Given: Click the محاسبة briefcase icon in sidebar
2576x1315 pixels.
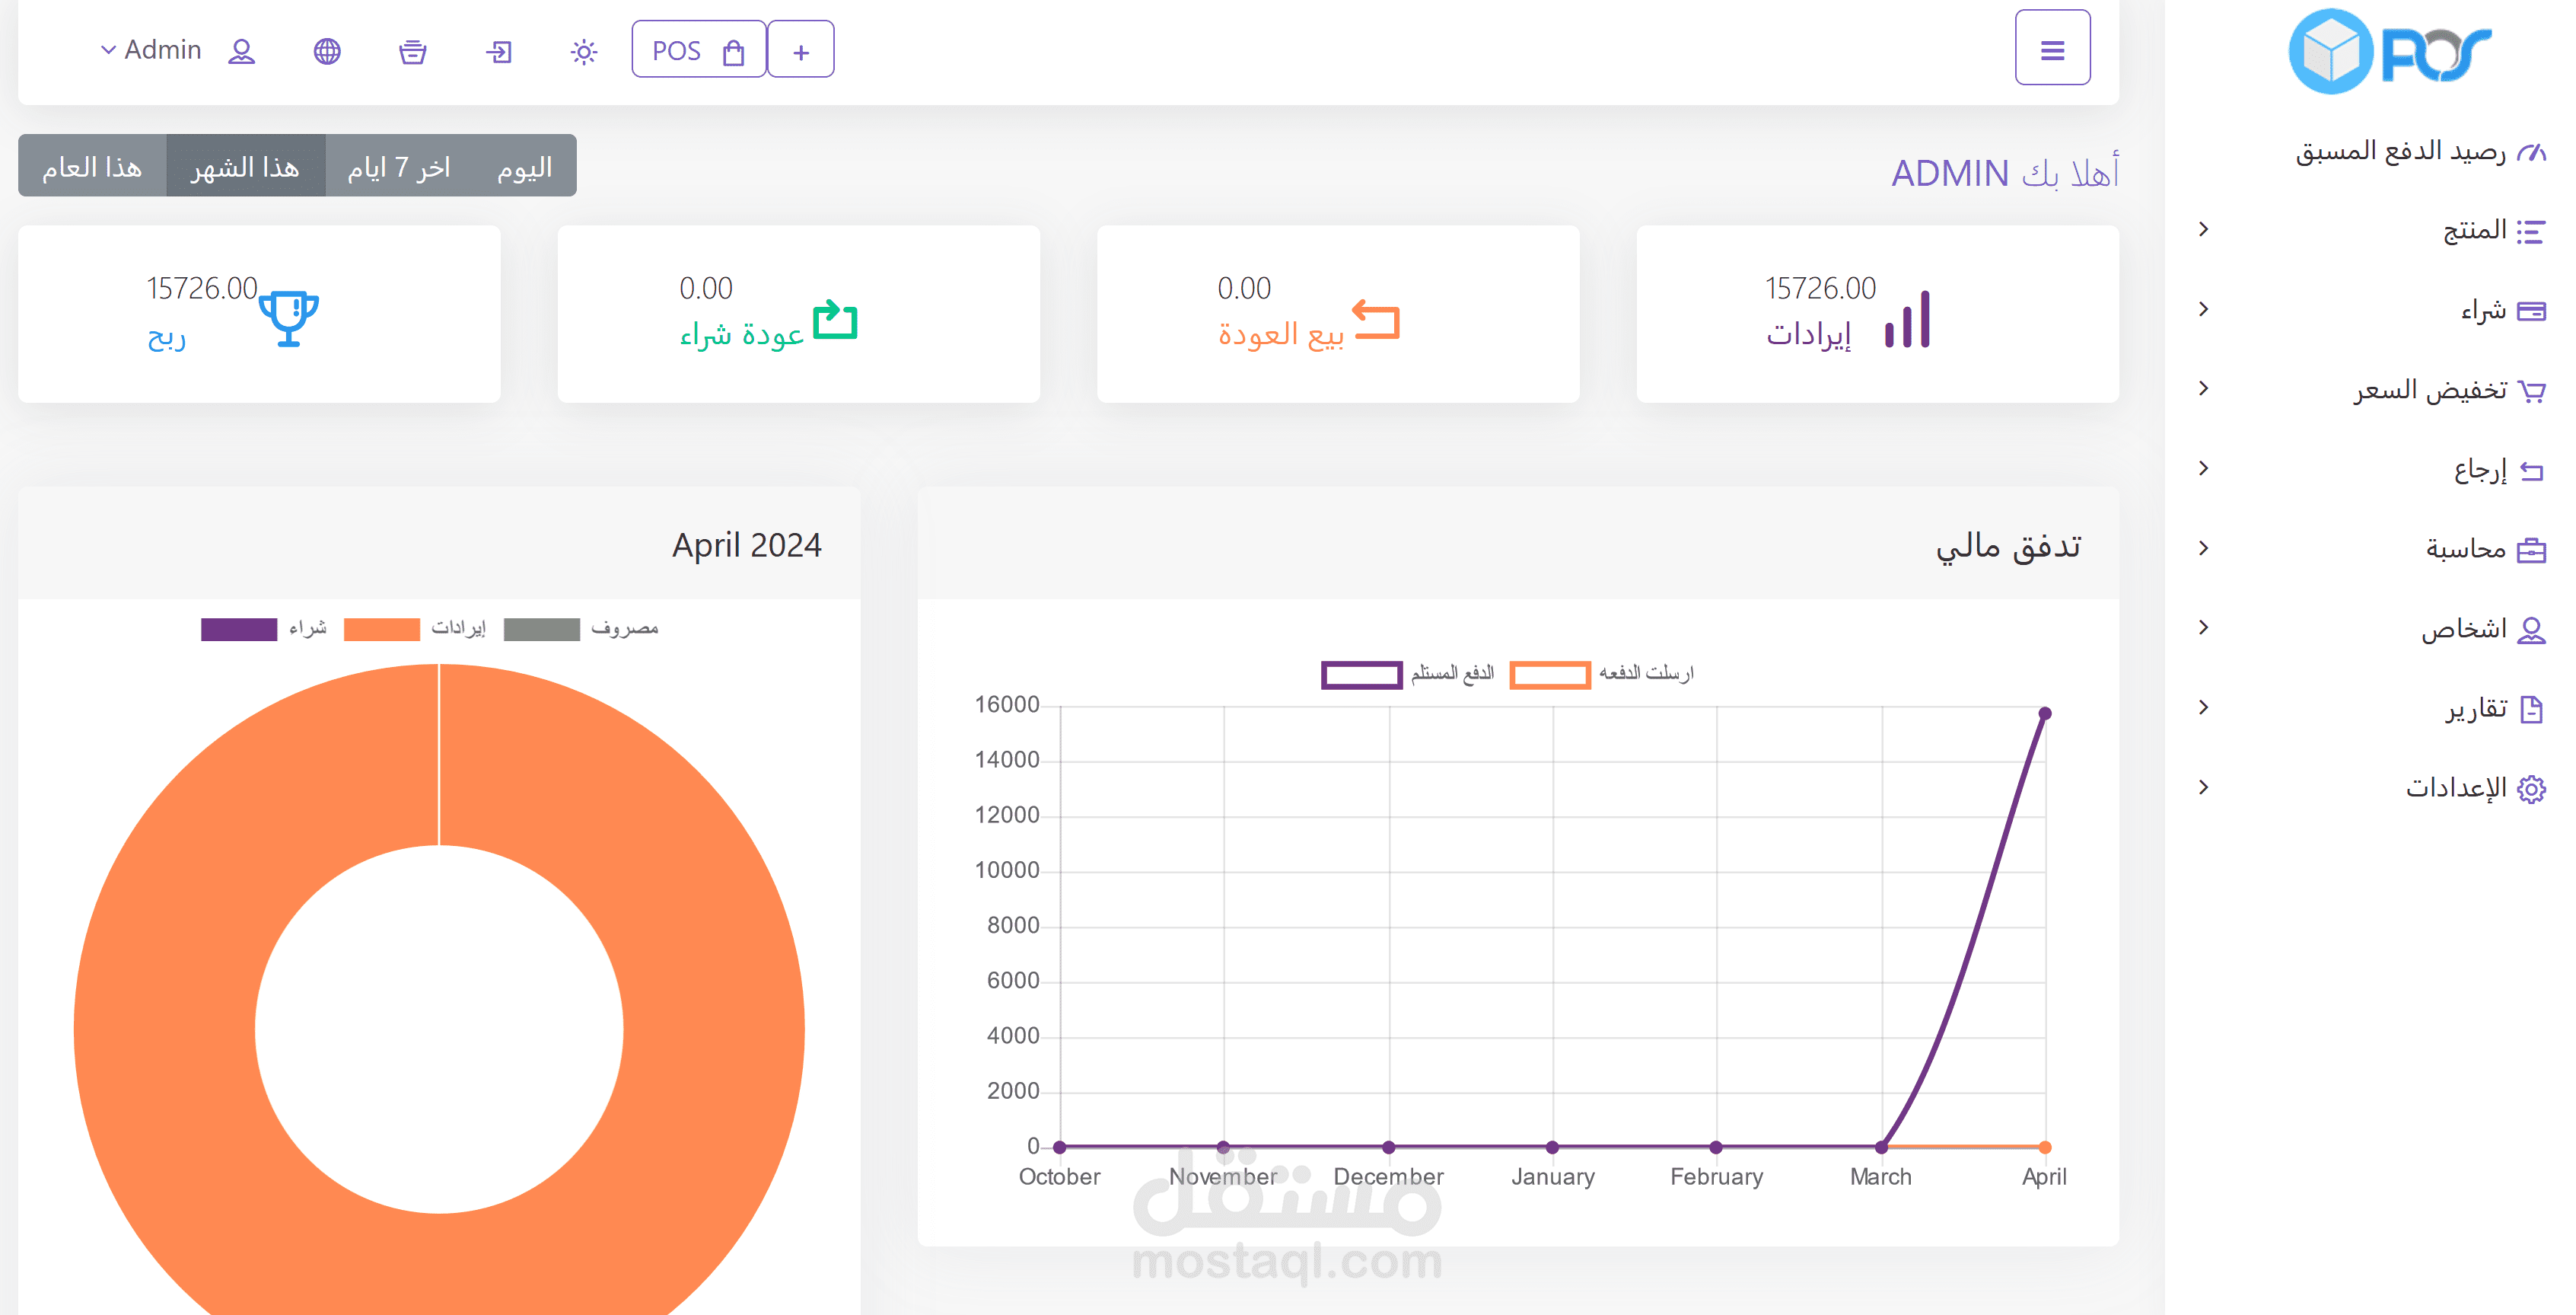Looking at the screenshot, I should click(x=2531, y=550).
